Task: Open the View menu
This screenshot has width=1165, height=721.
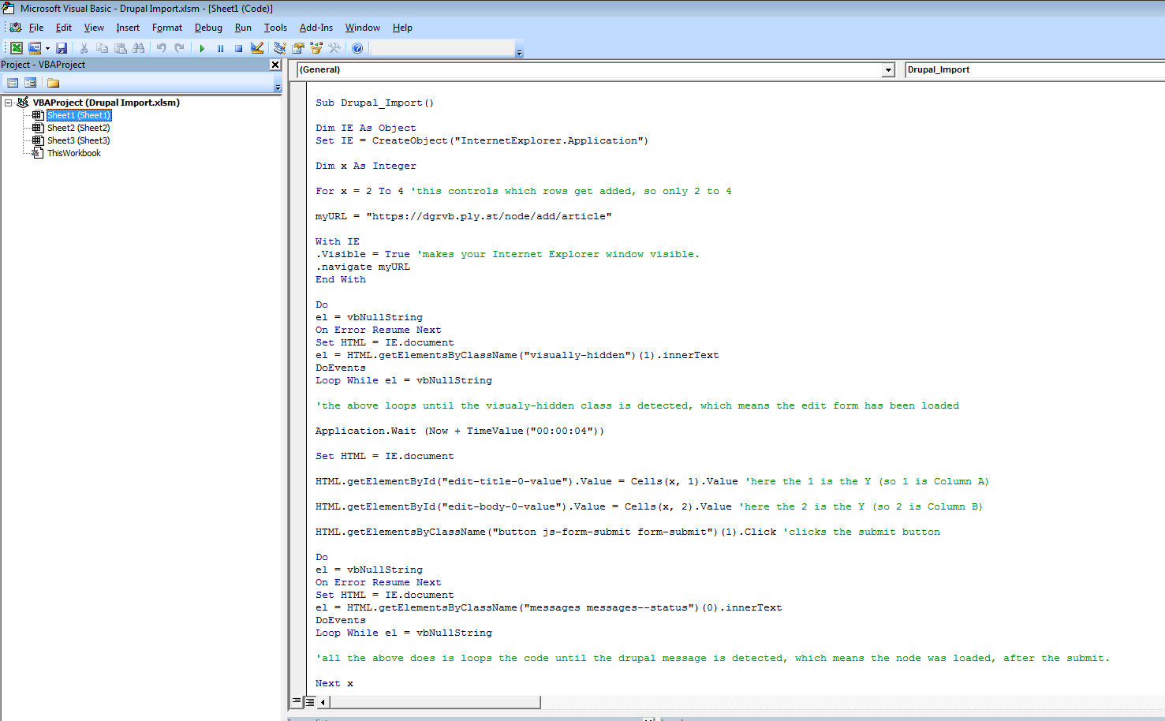Action: pos(94,28)
